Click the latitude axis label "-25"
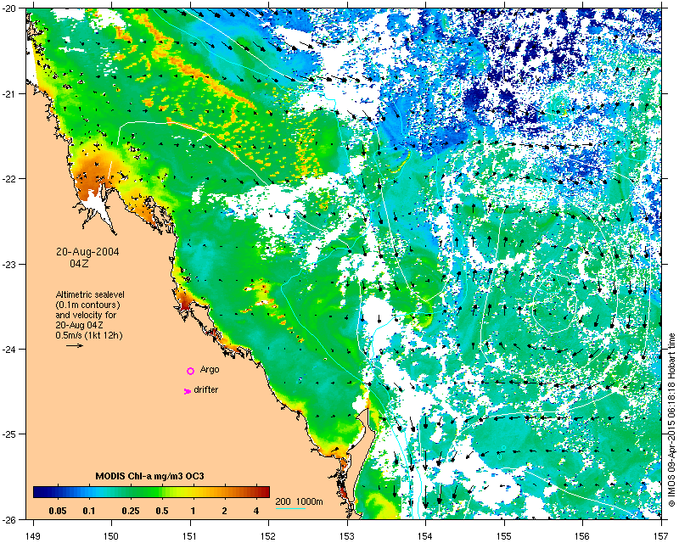Screen dimensions: 679x543 (x=10, y=434)
